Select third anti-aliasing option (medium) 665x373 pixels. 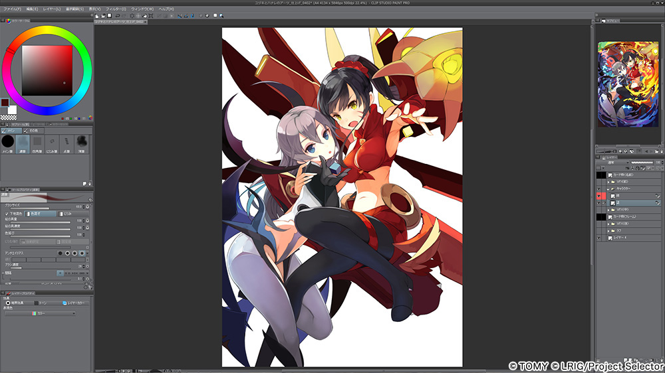74,253
